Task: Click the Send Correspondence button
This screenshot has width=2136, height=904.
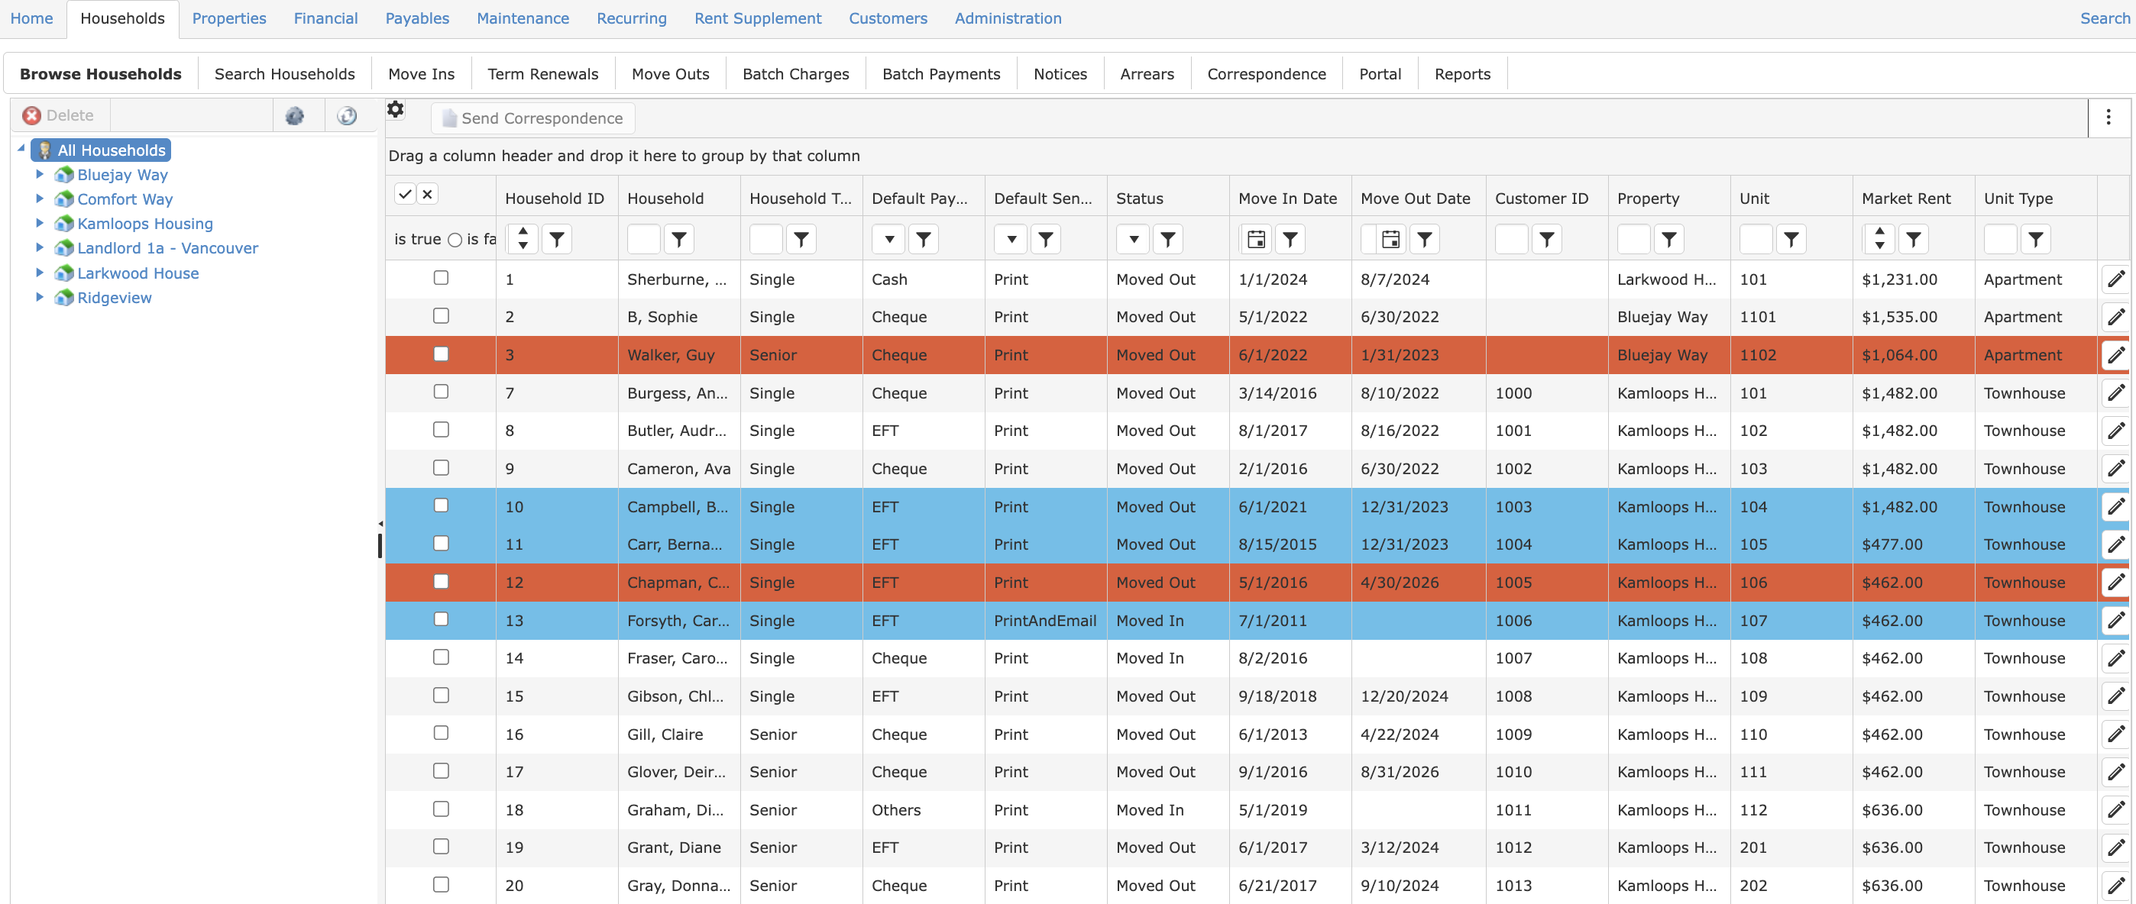Action: click(x=532, y=118)
